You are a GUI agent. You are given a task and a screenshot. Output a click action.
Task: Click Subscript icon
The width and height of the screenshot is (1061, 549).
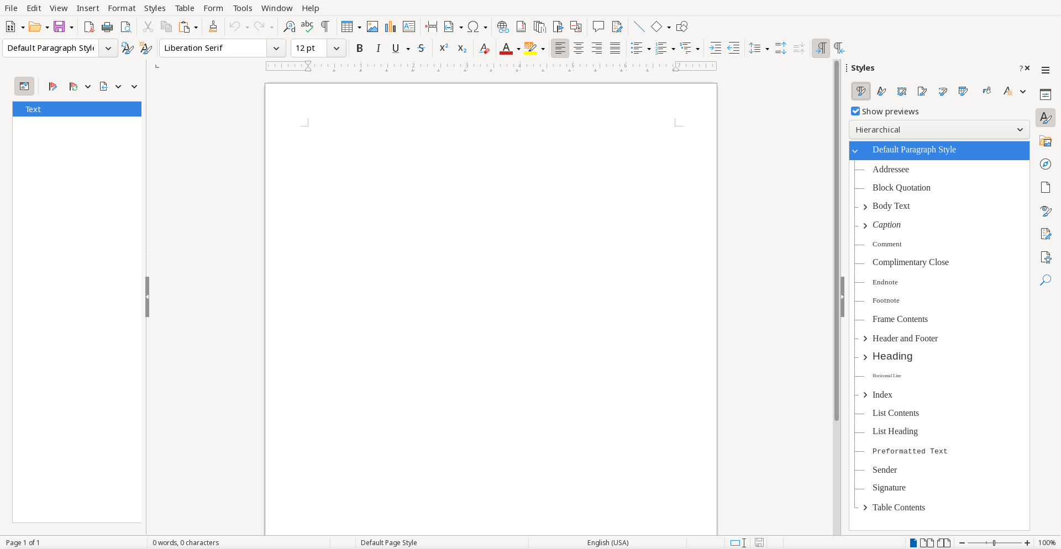[462, 48]
